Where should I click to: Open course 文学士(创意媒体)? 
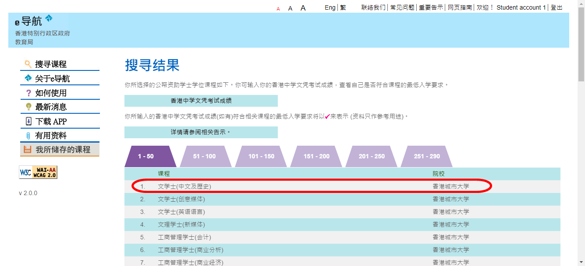click(x=181, y=199)
